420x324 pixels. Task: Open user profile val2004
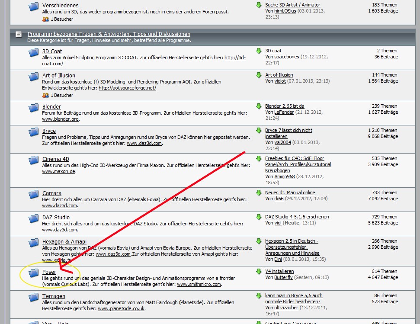pyautogui.click(x=282, y=142)
